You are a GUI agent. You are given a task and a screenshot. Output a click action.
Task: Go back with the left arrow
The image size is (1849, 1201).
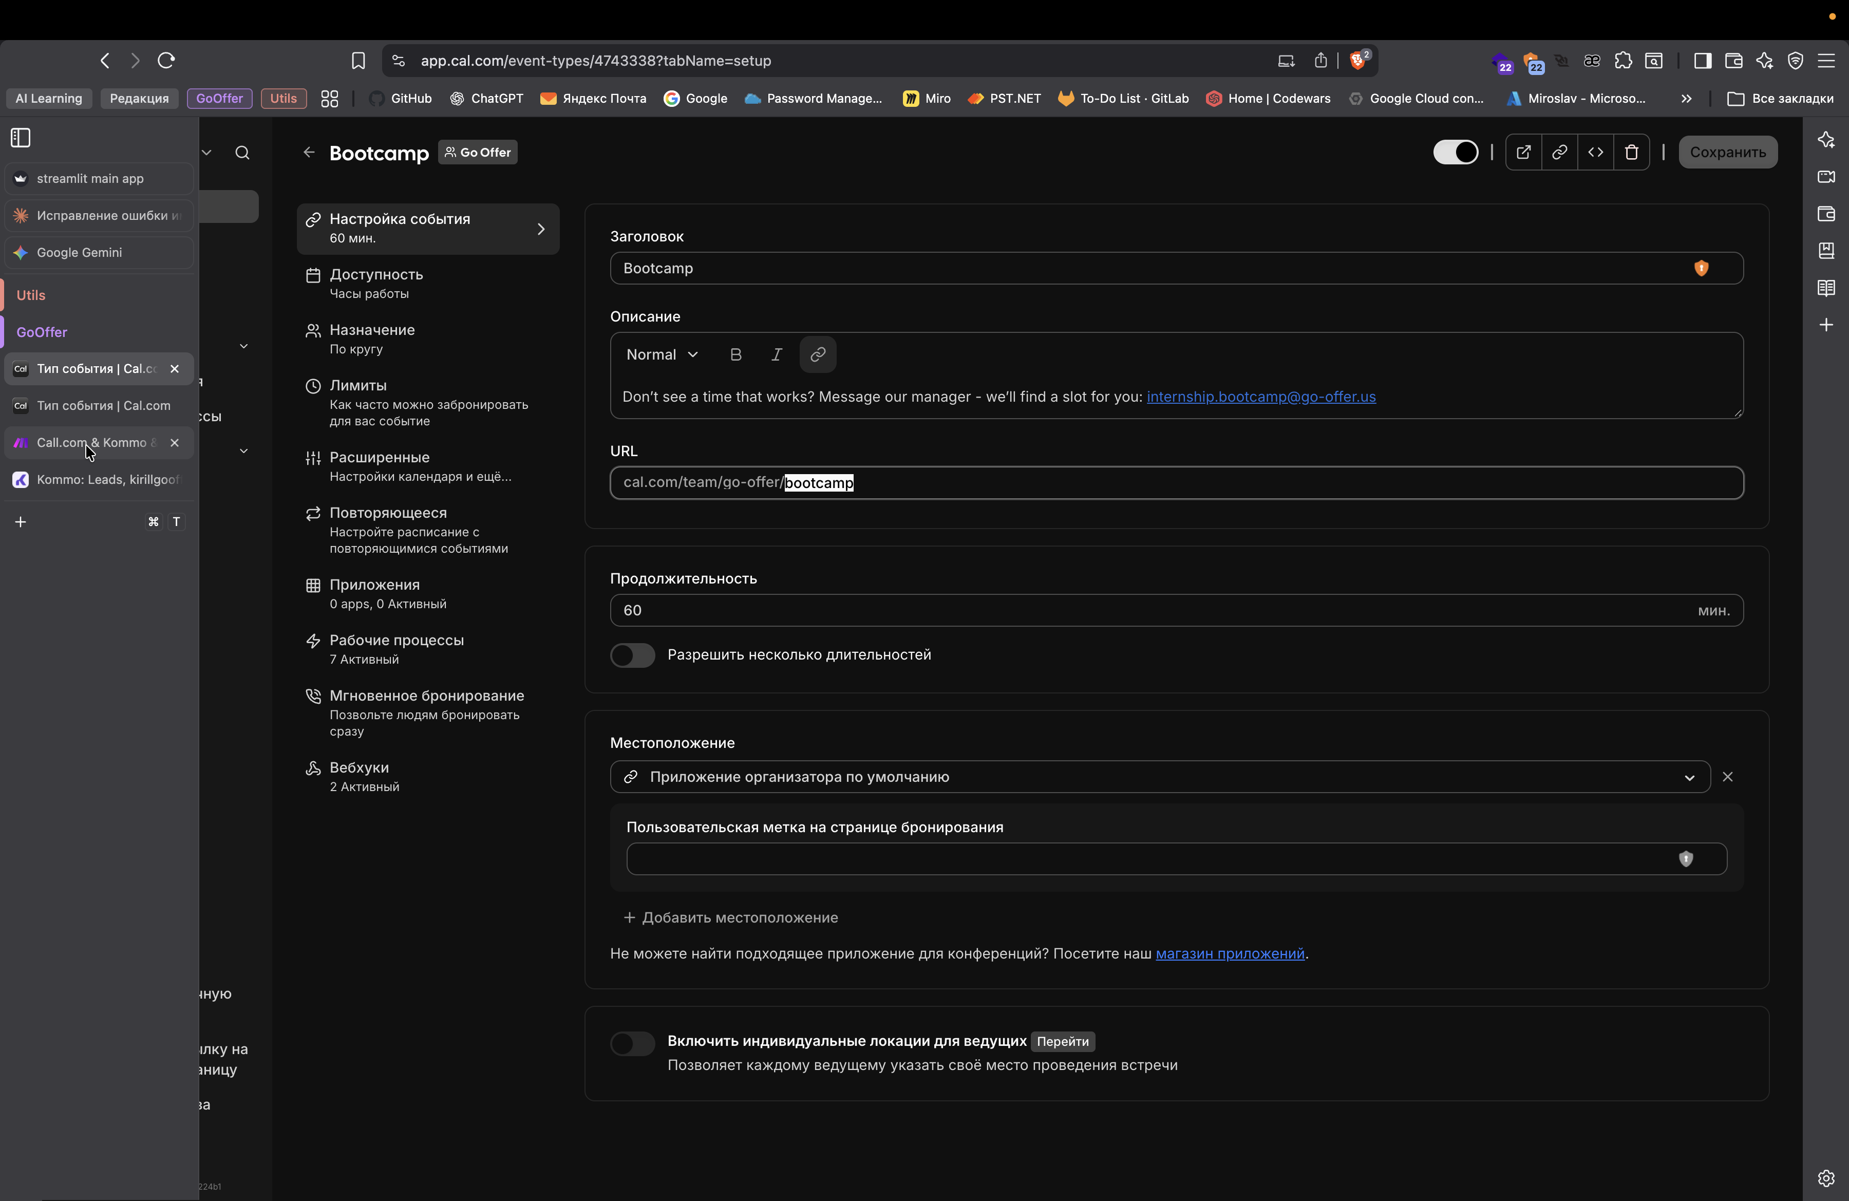tap(309, 152)
